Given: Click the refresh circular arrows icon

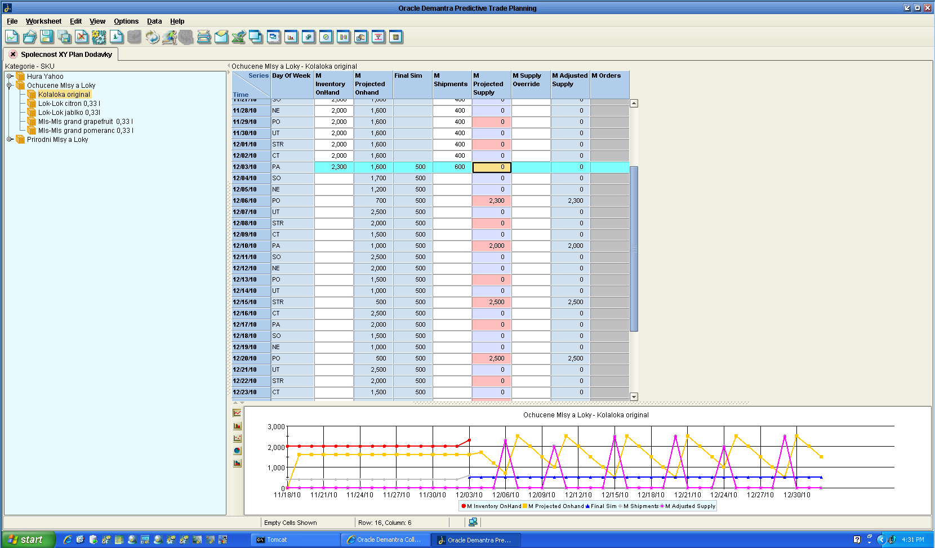Looking at the screenshot, I should pos(152,37).
